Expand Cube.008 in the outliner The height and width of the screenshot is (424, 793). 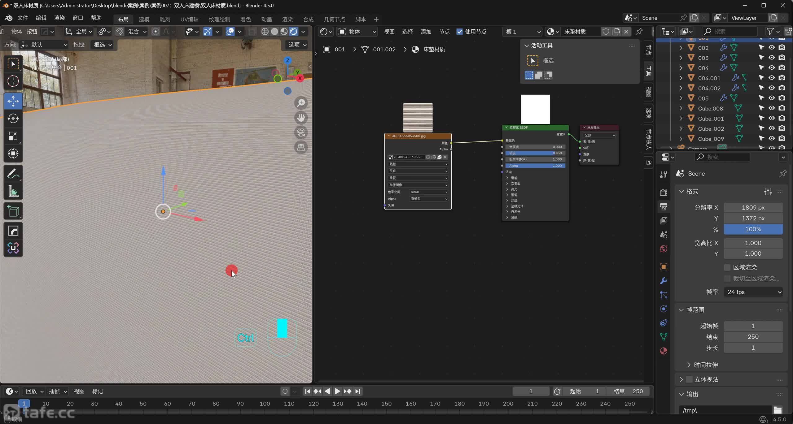tap(681, 108)
